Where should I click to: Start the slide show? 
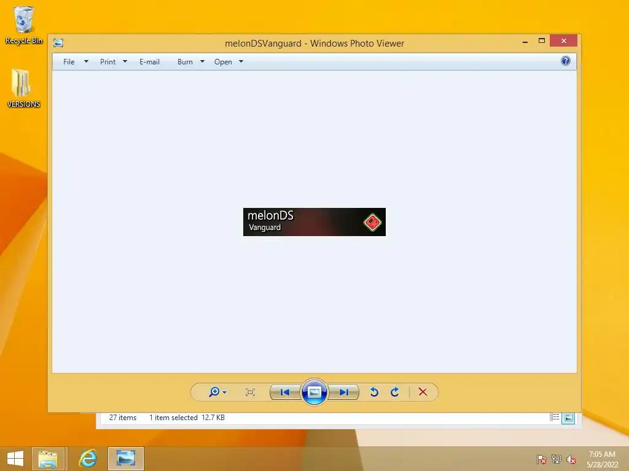[314, 392]
